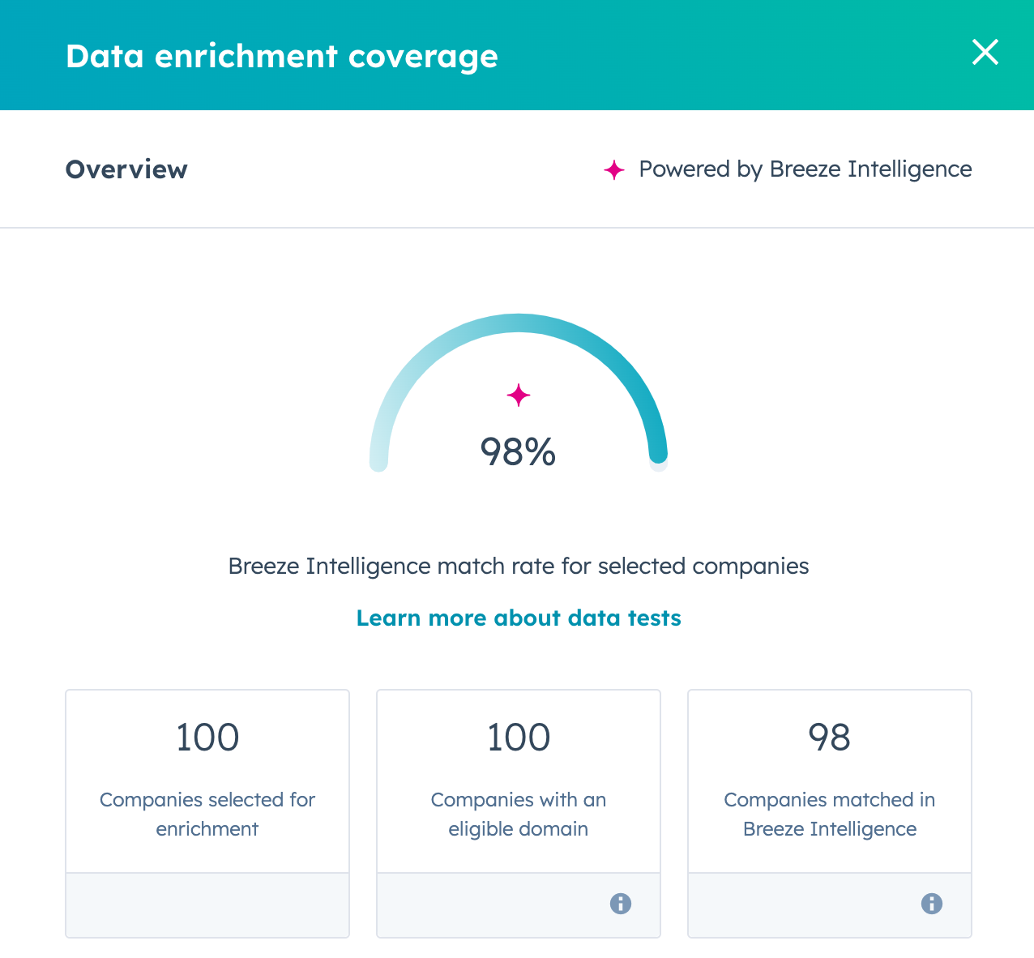This screenshot has height=958, width=1034.
Task: Click footer of Companies selected for enrichment card
Action: click(207, 905)
